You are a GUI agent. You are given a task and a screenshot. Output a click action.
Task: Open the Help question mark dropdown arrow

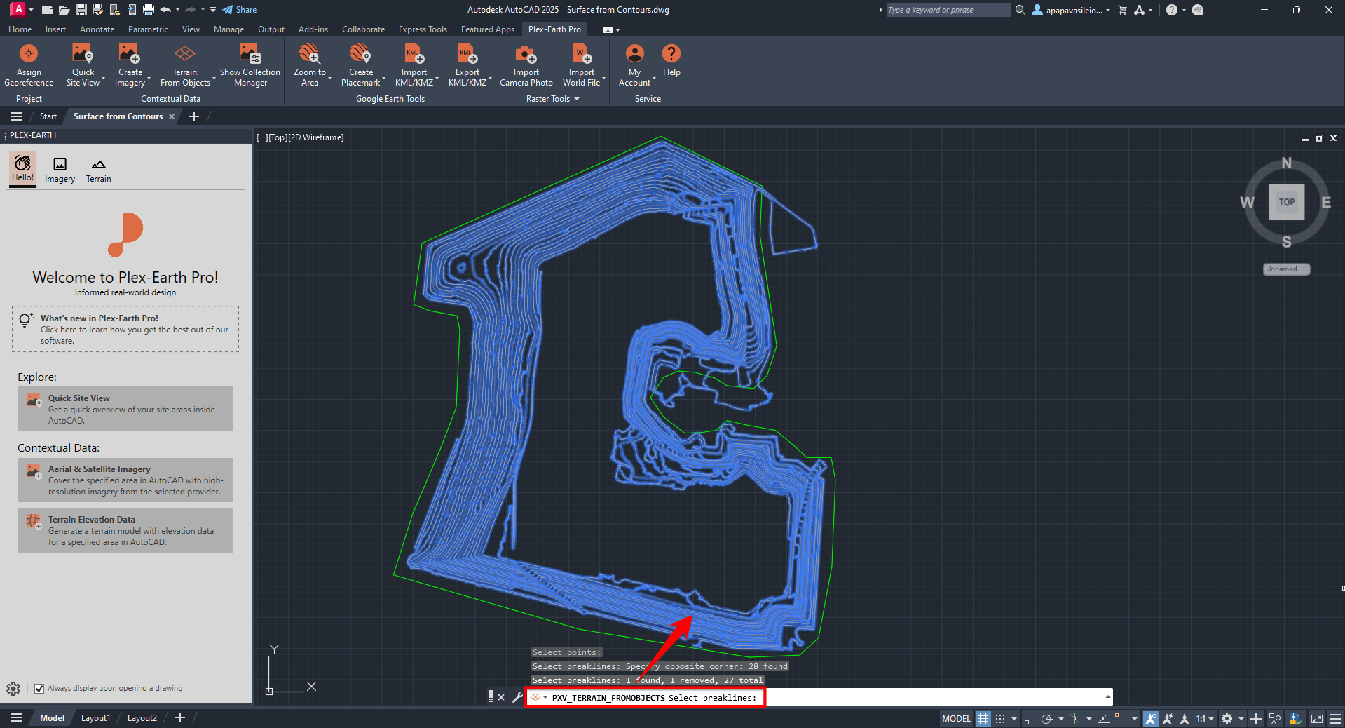coord(1184,10)
